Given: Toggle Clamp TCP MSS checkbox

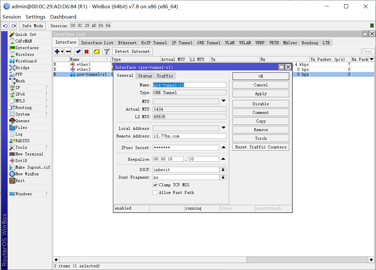Looking at the screenshot, I should coord(155,185).
